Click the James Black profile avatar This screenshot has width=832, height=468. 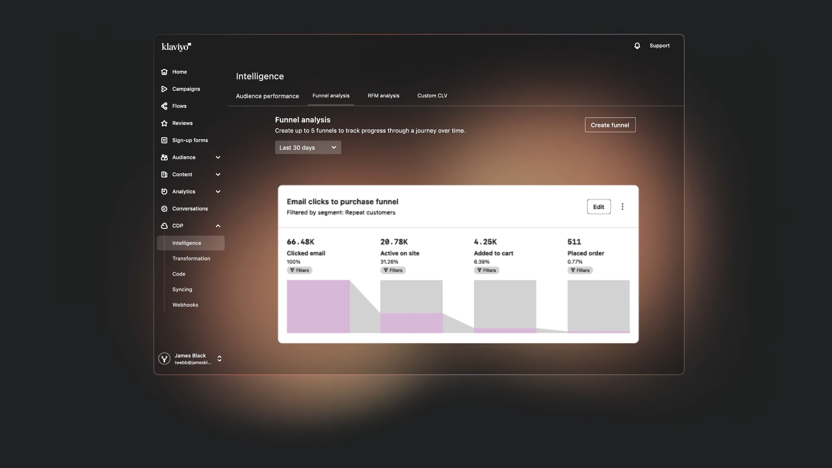tap(164, 359)
